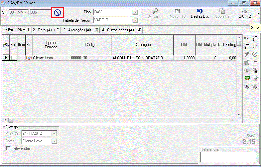Viewport: 261px width, 167px height.
Task: Expand the Previsão date dropdown
Action: click(54, 134)
